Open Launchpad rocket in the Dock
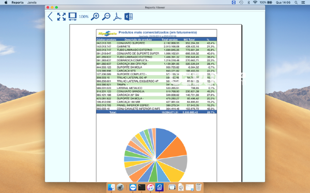Image resolution: width=310 pixels, height=193 pixels. tap(120, 187)
